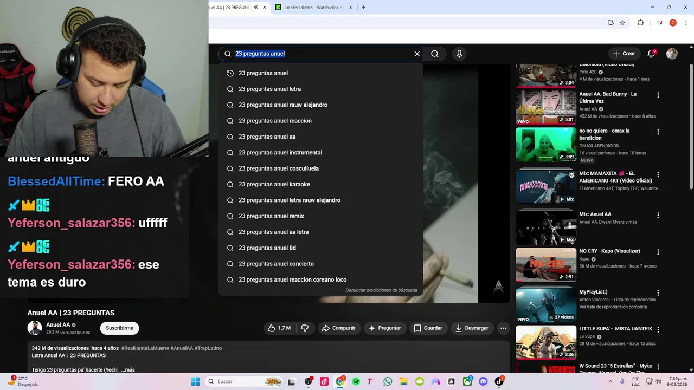This screenshot has height=390, width=694.
Task: Select suggestion 23 preguntas anuel letra
Action: coord(320,89)
